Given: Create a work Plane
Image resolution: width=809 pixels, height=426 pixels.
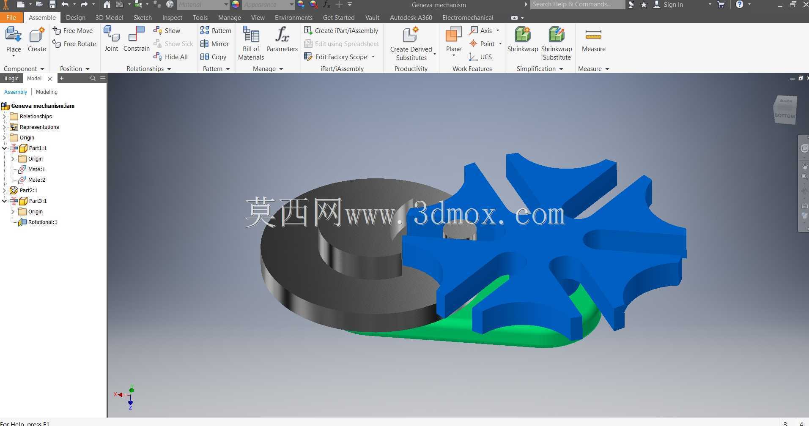Looking at the screenshot, I should point(453,39).
